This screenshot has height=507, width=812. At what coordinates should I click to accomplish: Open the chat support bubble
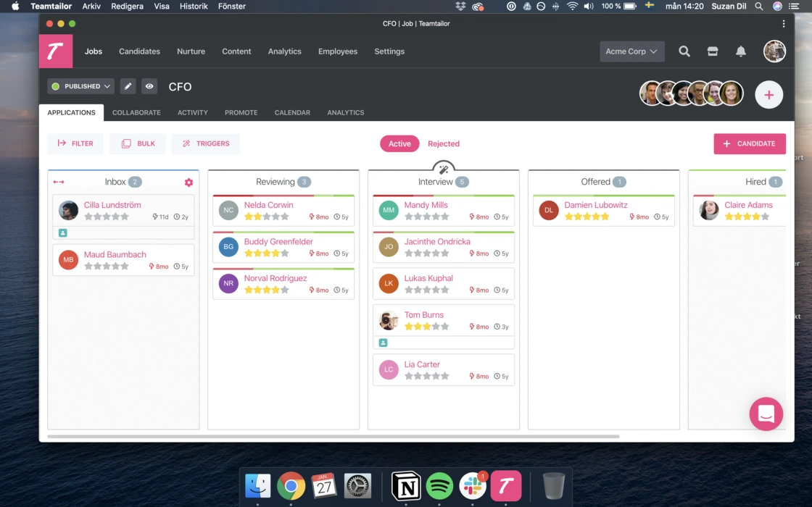click(x=766, y=414)
